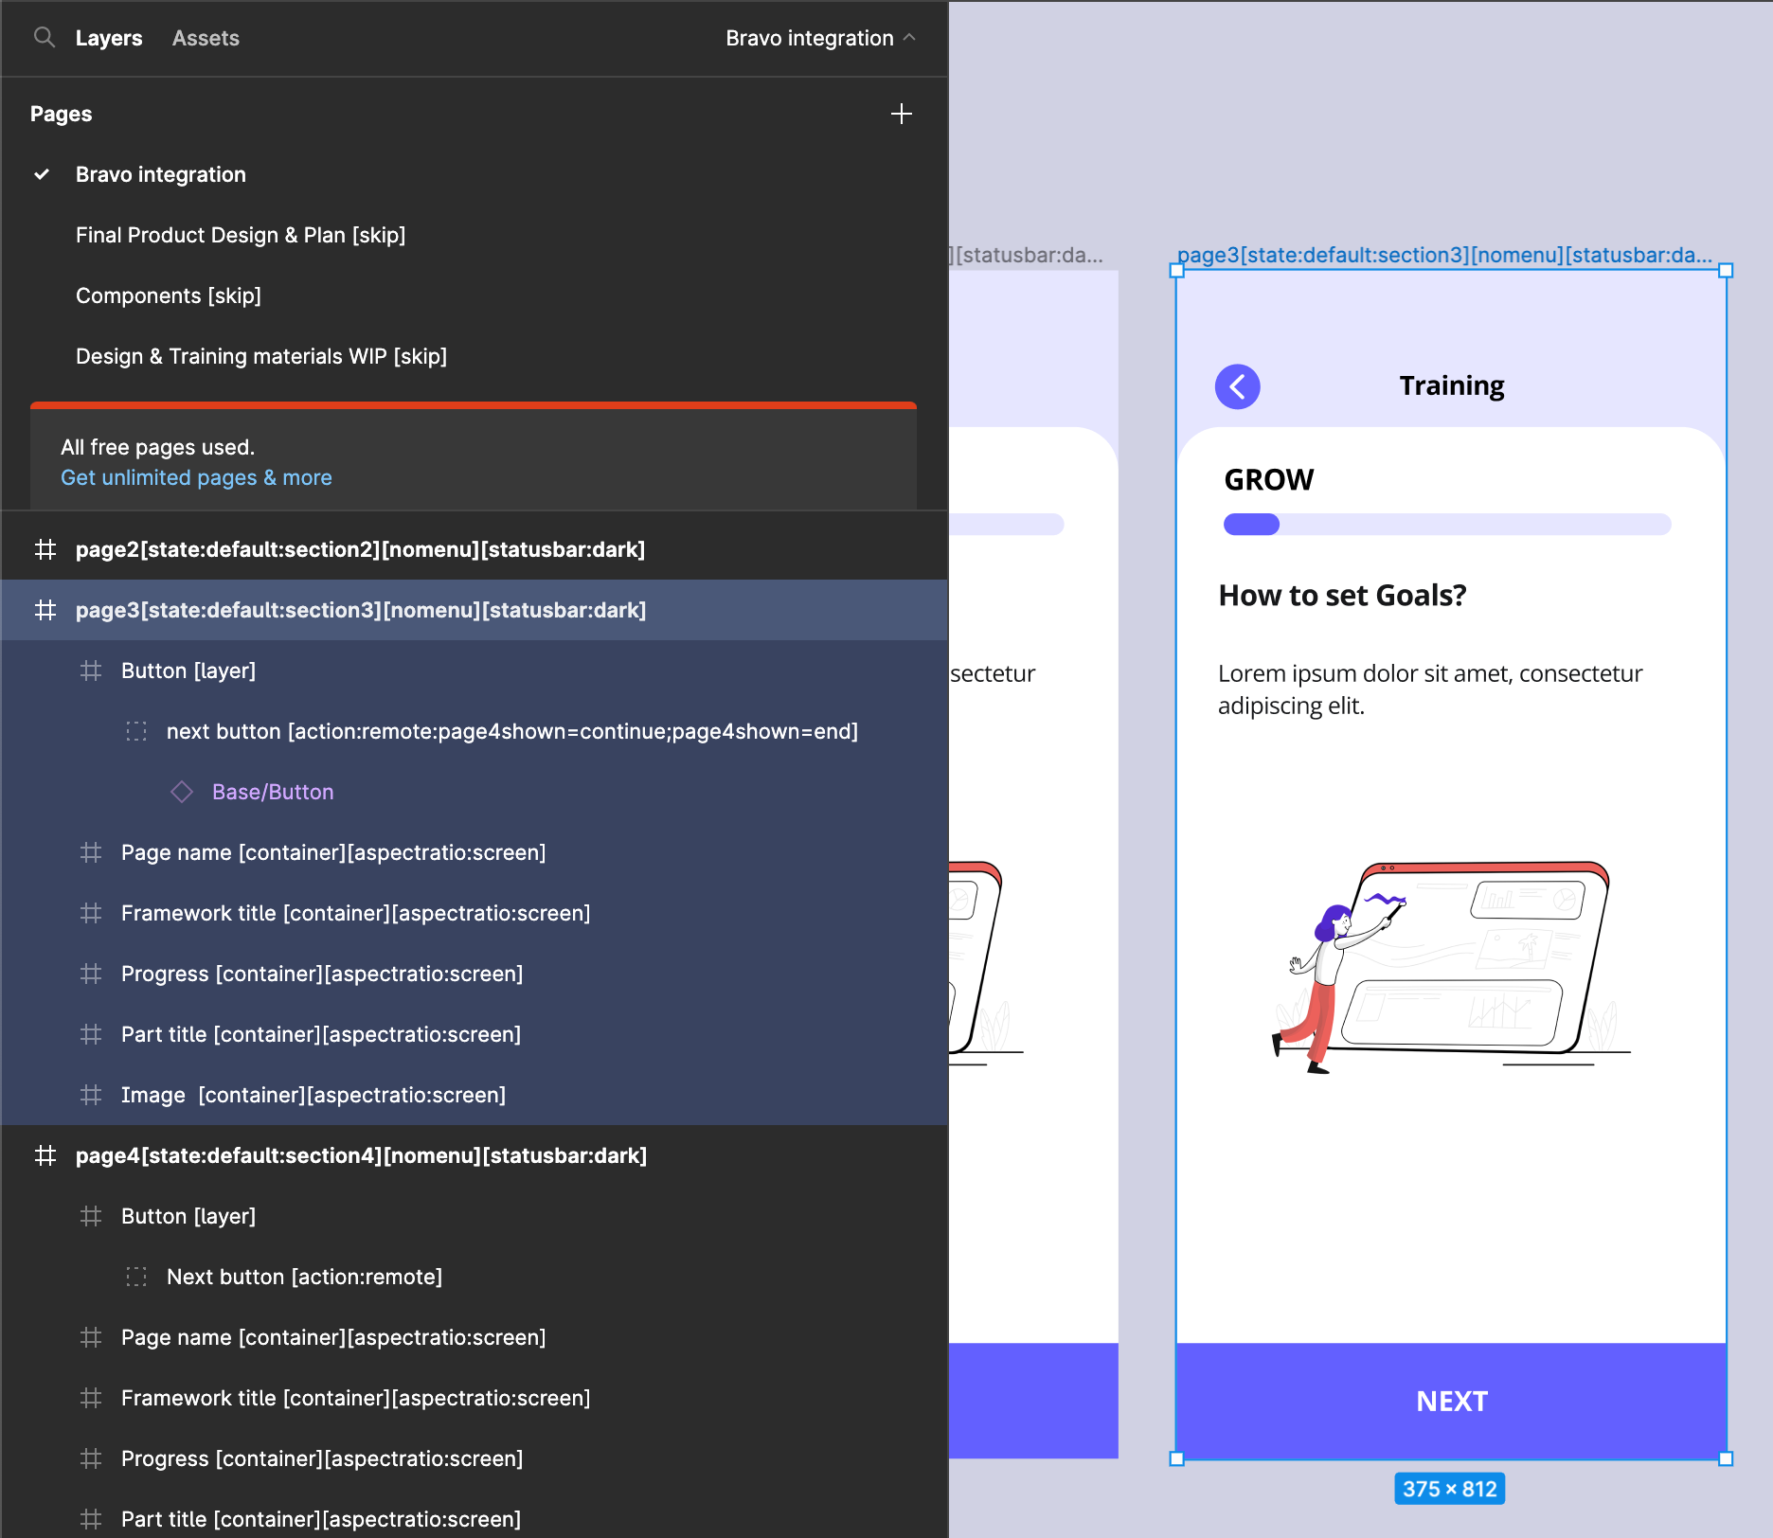Open the Components [skip] page

[474, 295]
